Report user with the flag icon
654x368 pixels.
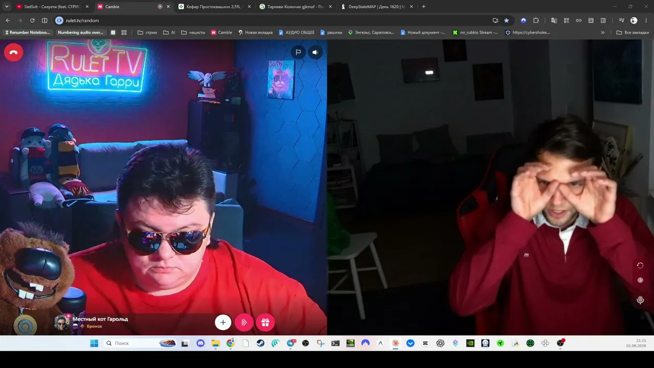pyautogui.click(x=298, y=52)
